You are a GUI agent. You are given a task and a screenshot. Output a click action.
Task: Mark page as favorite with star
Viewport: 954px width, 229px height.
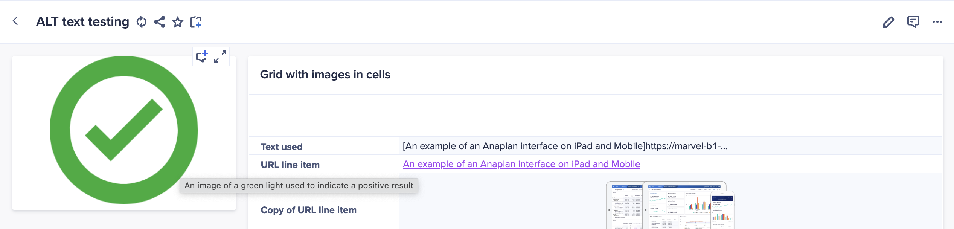[x=178, y=22]
